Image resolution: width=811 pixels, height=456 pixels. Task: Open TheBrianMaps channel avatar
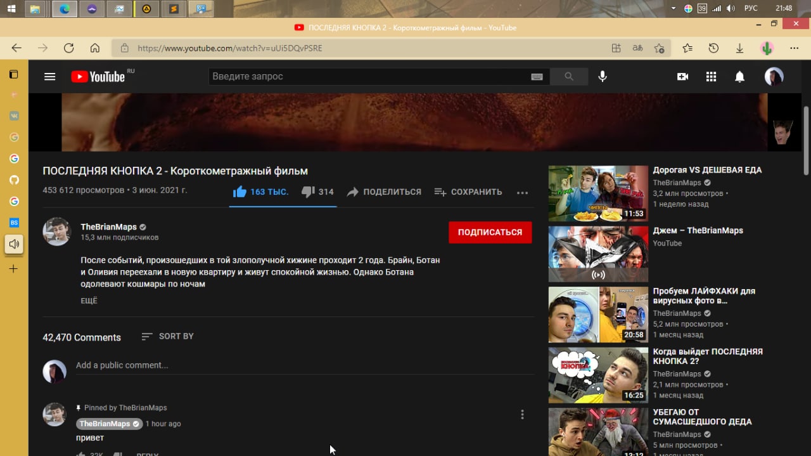pos(56,231)
